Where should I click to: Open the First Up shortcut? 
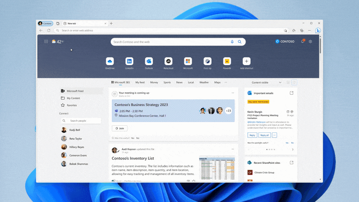(207, 61)
